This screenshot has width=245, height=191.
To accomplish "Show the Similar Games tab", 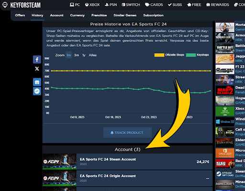I will [x=125, y=15].
